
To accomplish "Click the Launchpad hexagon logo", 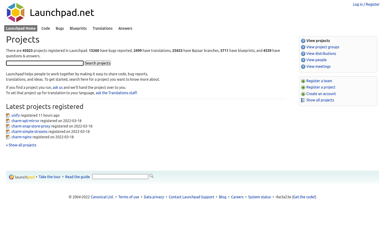I will tap(16, 13).
